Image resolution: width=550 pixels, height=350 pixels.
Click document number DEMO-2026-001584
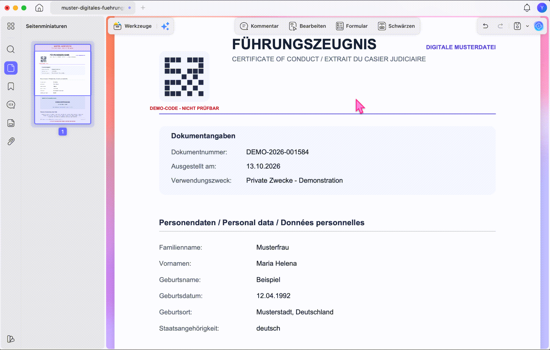[x=277, y=152]
